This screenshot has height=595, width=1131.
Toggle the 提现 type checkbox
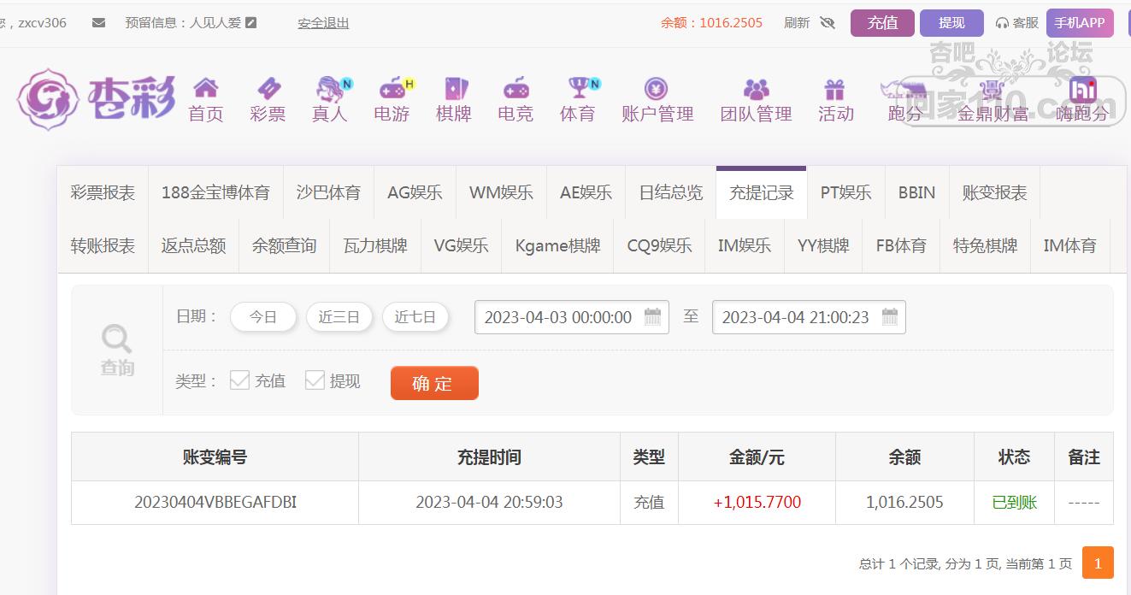(x=315, y=380)
